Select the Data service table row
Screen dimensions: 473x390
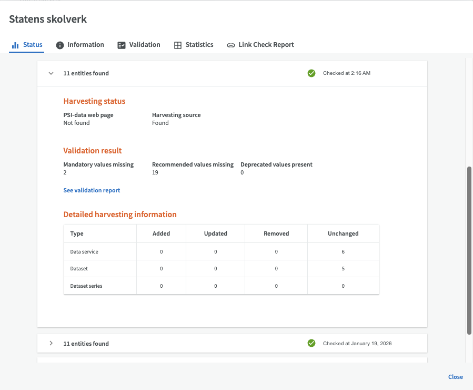(84, 251)
